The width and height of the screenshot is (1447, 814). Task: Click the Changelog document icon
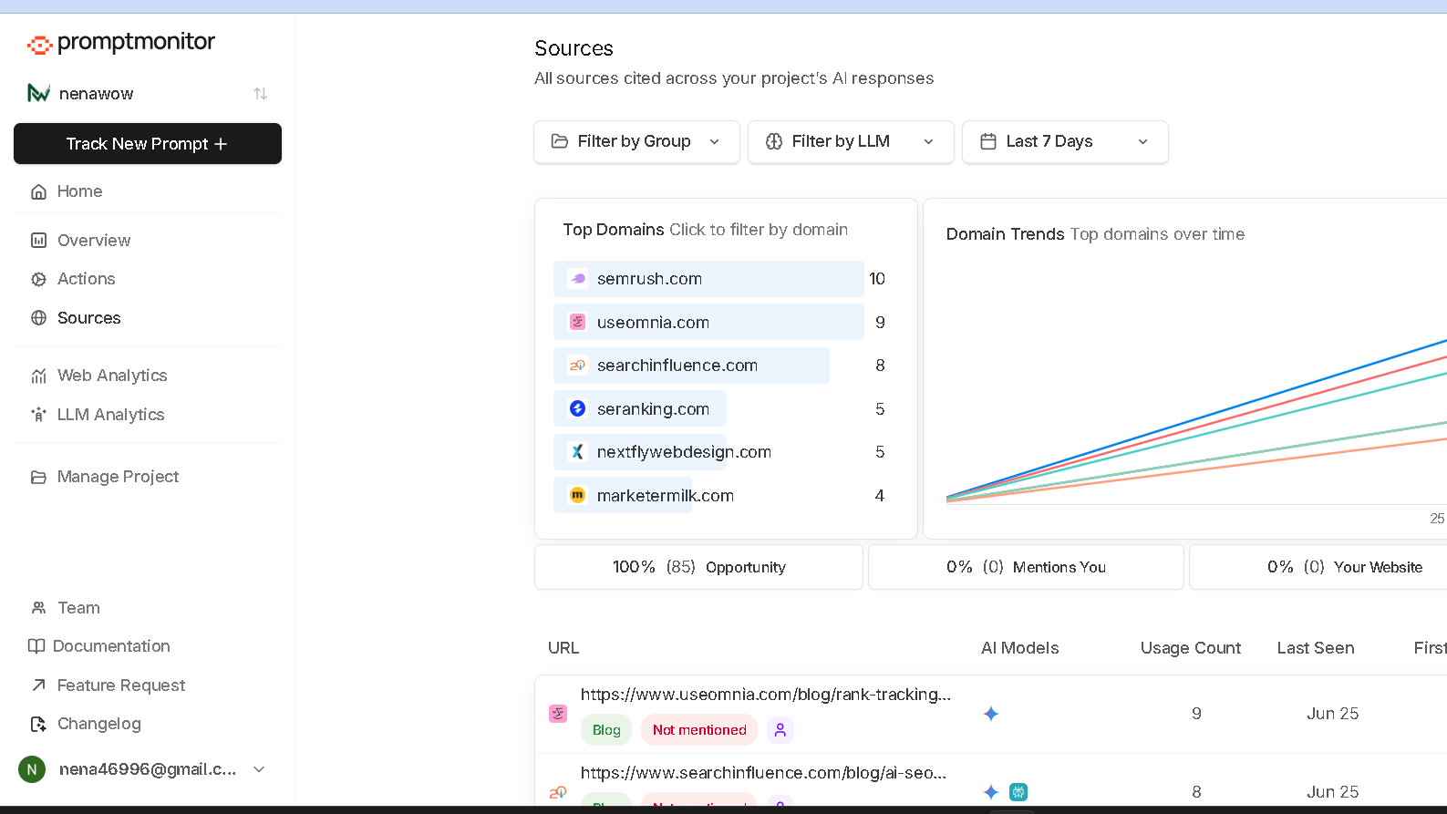point(38,724)
